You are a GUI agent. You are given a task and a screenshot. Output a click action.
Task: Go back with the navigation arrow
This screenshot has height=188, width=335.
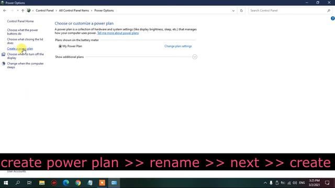tap(5, 10)
